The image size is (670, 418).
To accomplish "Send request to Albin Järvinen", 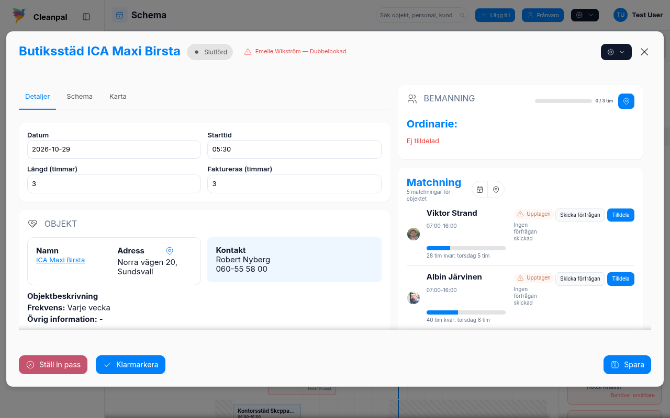I will (x=580, y=278).
